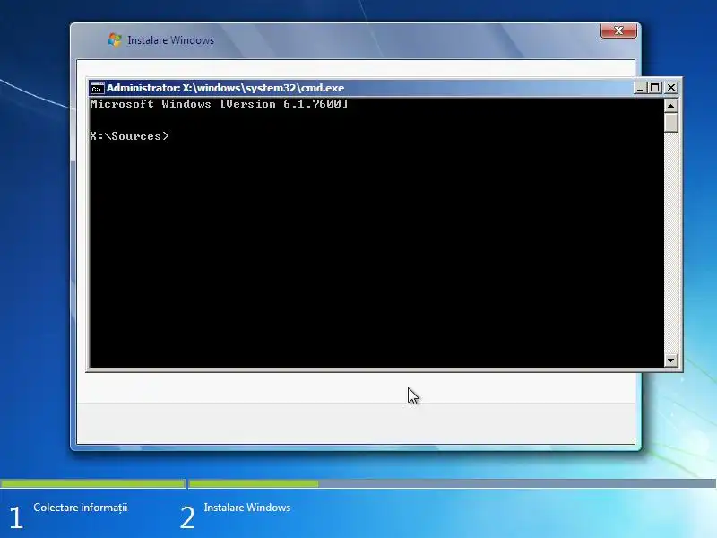Click the Microsoft Windows version text line
The width and height of the screenshot is (717, 538).
[x=219, y=104]
